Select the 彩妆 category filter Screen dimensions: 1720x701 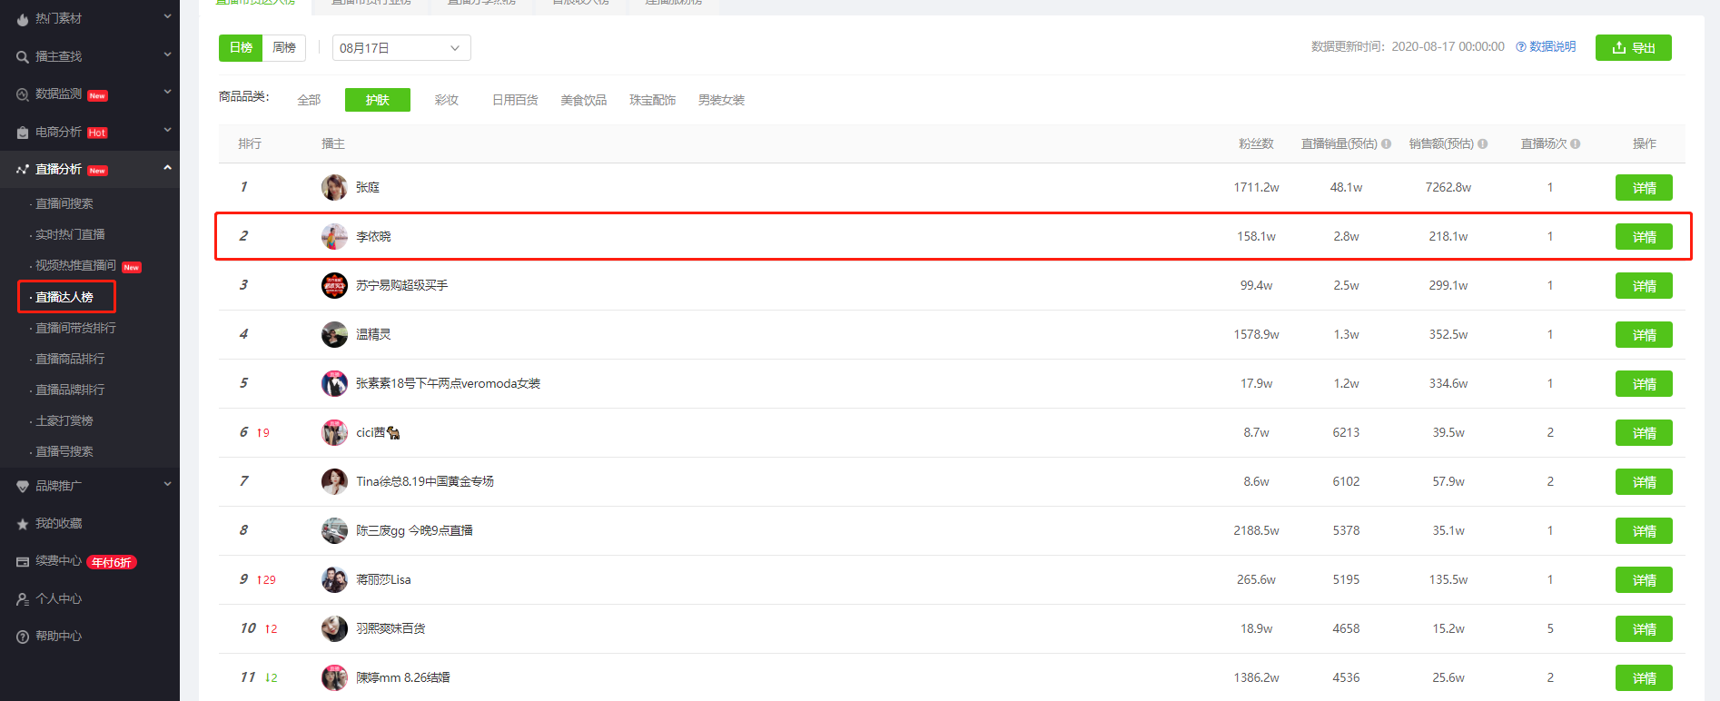[x=446, y=100]
